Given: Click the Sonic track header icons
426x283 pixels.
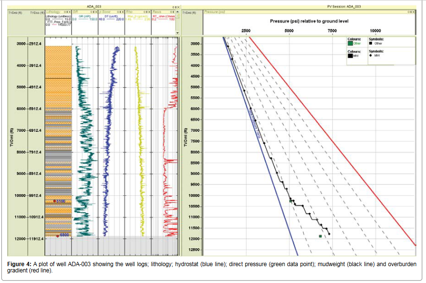Looking at the screenshot, I should coord(119,11).
